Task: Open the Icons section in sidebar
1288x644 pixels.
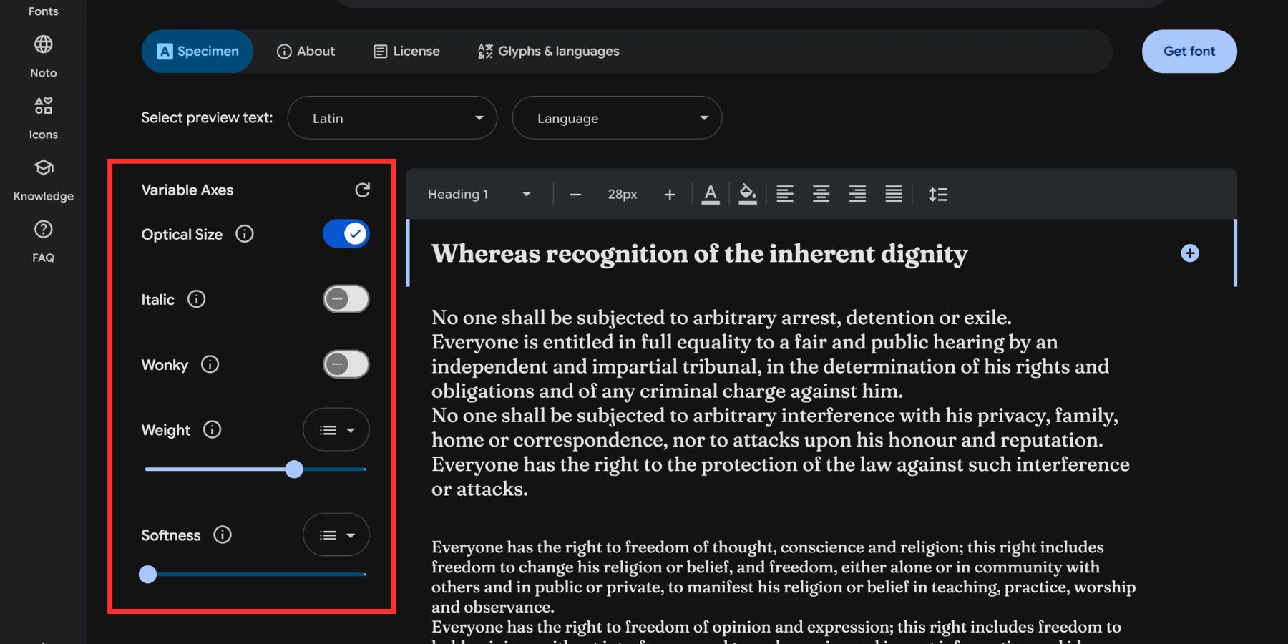Action: pos(43,118)
